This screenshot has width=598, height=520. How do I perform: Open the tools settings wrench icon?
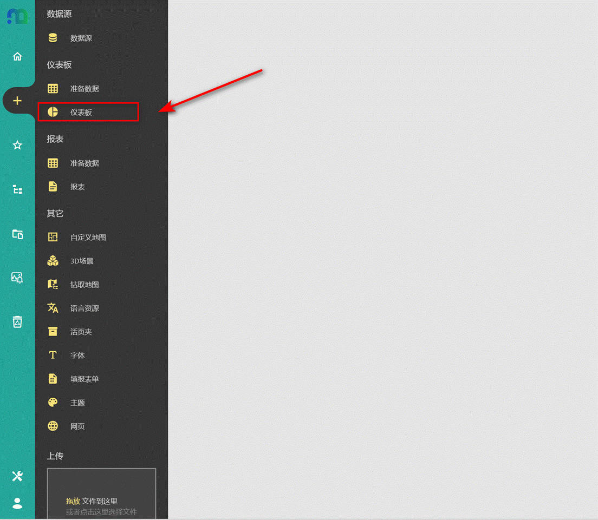[x=17, y=476]
